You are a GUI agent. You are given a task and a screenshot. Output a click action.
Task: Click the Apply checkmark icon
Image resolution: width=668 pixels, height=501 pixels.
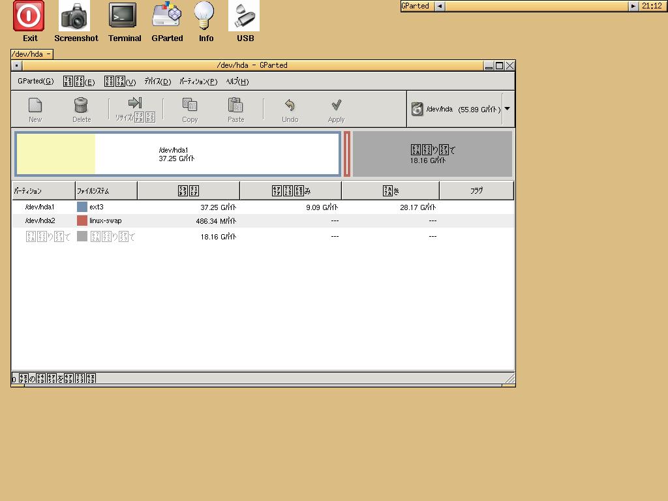[x=336, y=105]
